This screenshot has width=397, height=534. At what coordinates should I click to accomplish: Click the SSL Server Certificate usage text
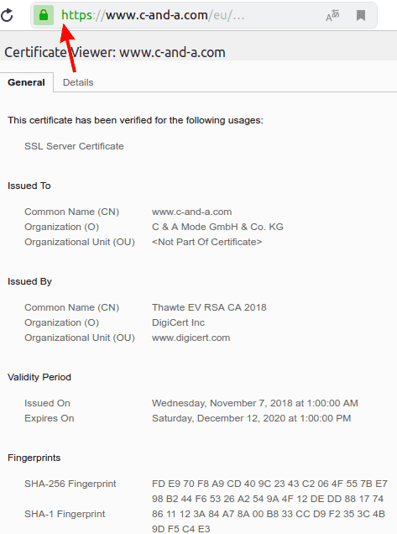click(x=74, y=146)
